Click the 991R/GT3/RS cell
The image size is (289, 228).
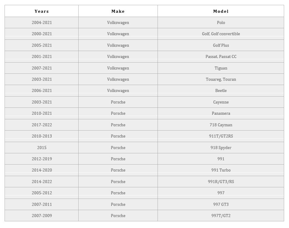click(221, 182)
